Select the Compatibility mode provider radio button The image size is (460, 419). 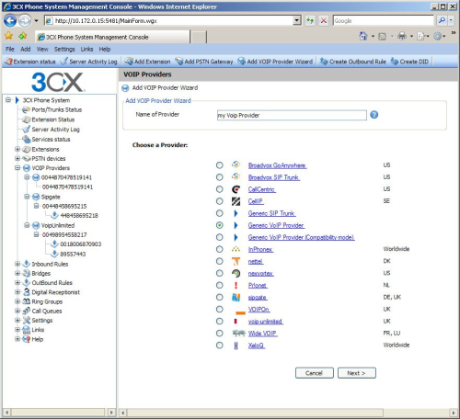coord(219,237)
